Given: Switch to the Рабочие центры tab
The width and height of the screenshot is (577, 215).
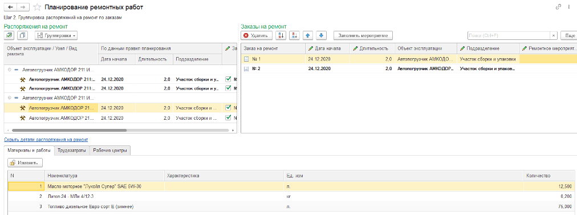Looking at the screenshot, I should (110, 150).
